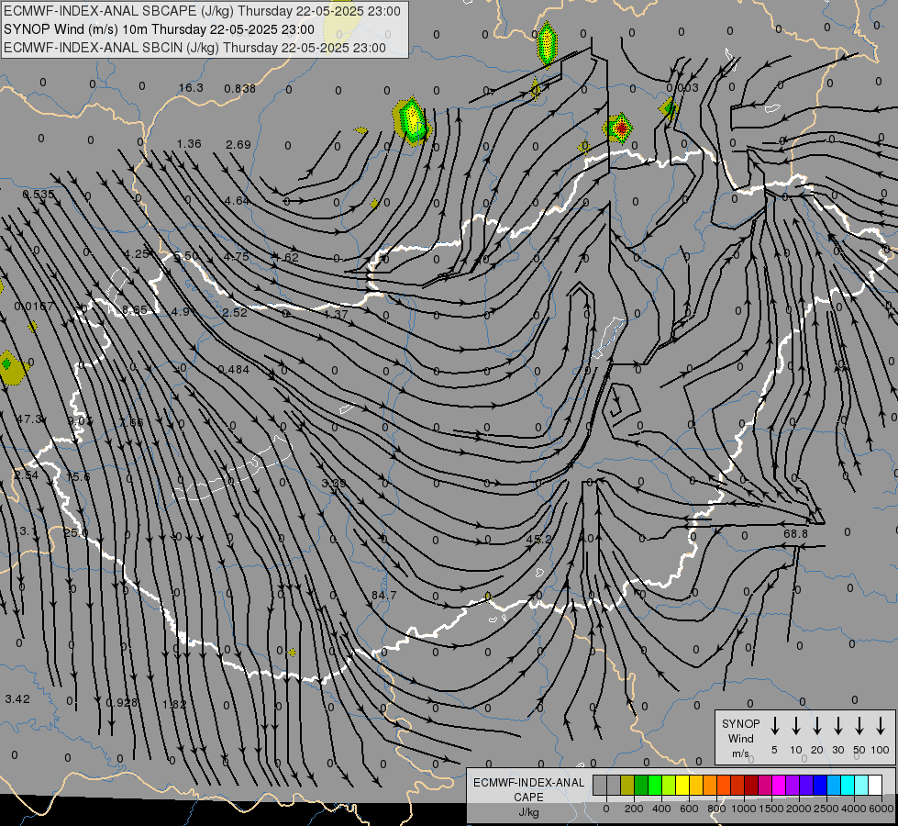Click the CIN value 2.52

pyautogui.click(x=235, y=312)
